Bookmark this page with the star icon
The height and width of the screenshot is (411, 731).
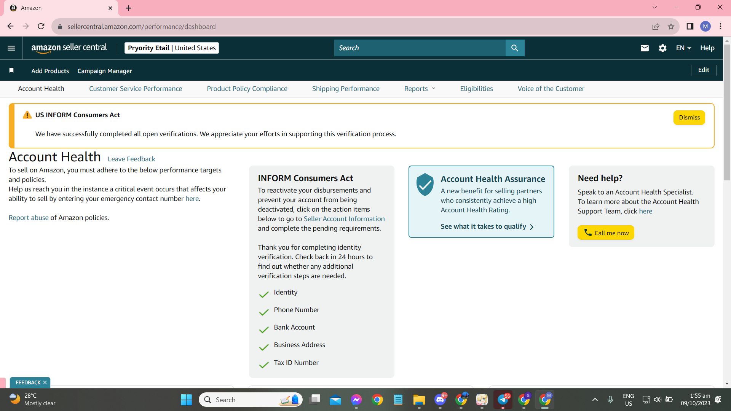(671, 26)
